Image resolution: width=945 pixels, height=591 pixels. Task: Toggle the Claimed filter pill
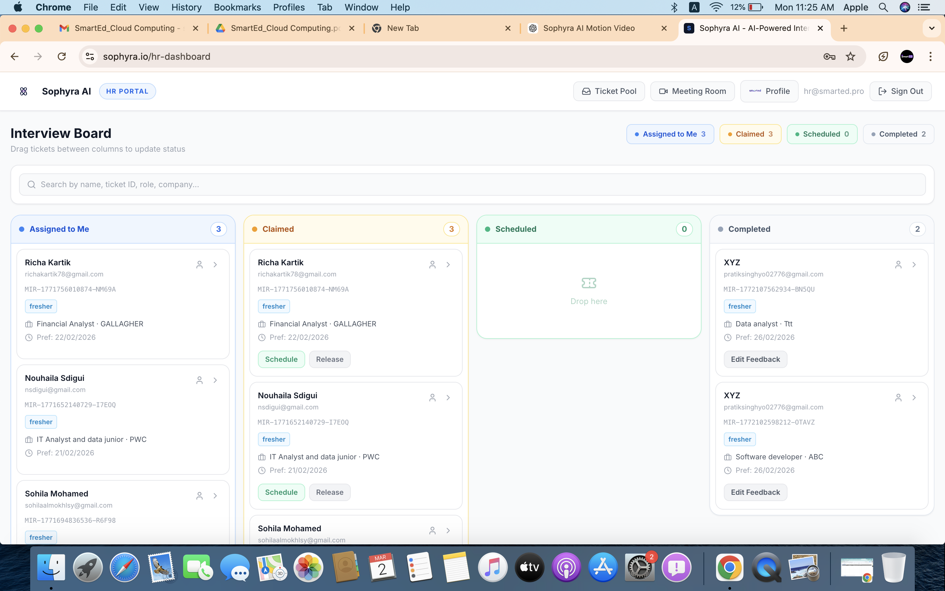(750, 134)
